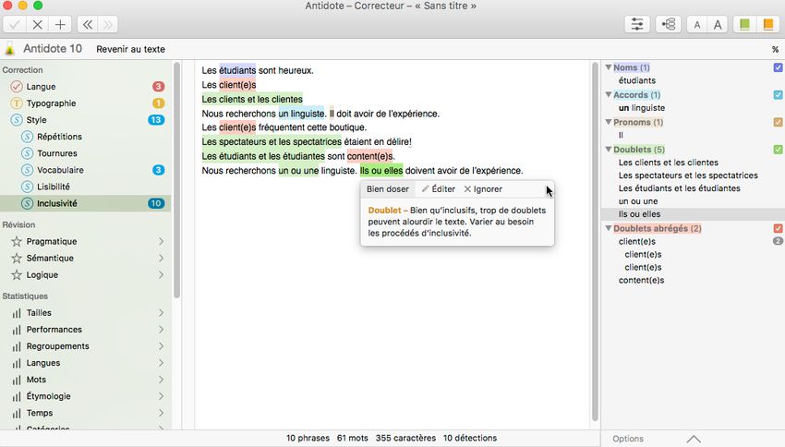Select Répétitions in the sidebar

click(86, 137)
